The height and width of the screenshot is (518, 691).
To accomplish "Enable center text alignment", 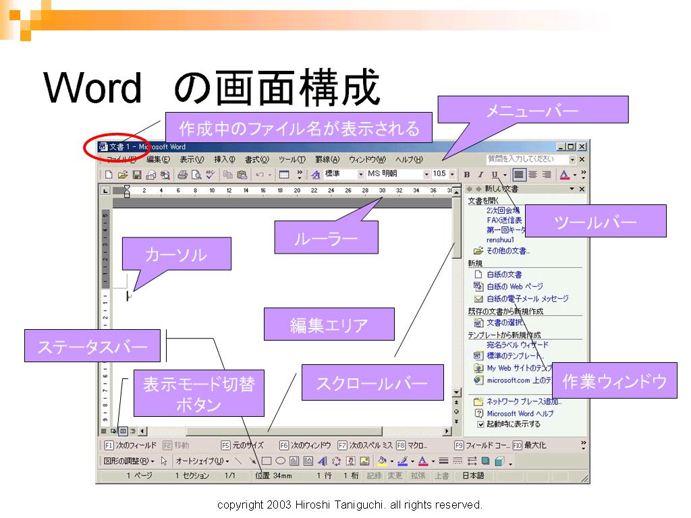I will click(532, 175).
